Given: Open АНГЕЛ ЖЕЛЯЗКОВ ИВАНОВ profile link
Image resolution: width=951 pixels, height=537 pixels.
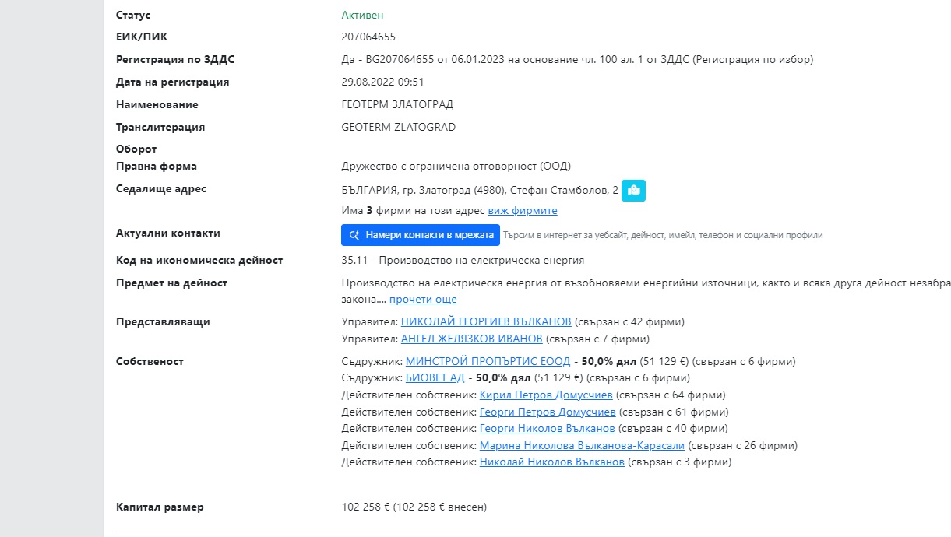Looking at the screenshot, I should coord(472,339).
